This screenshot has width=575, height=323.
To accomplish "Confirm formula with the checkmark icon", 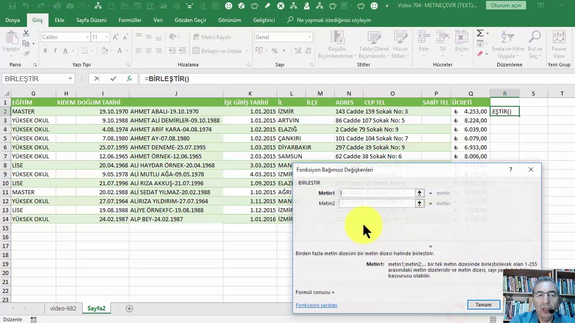I will [113, 79].
